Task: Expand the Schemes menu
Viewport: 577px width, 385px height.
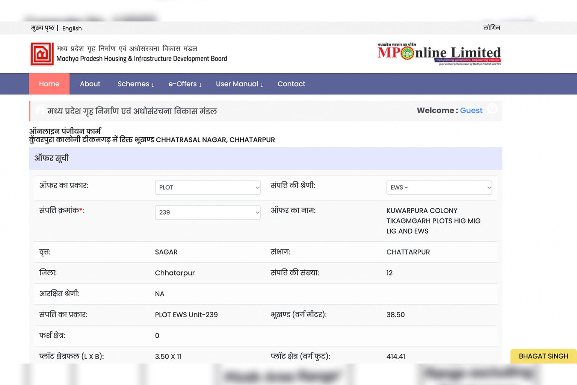Action: coord(136,84)
